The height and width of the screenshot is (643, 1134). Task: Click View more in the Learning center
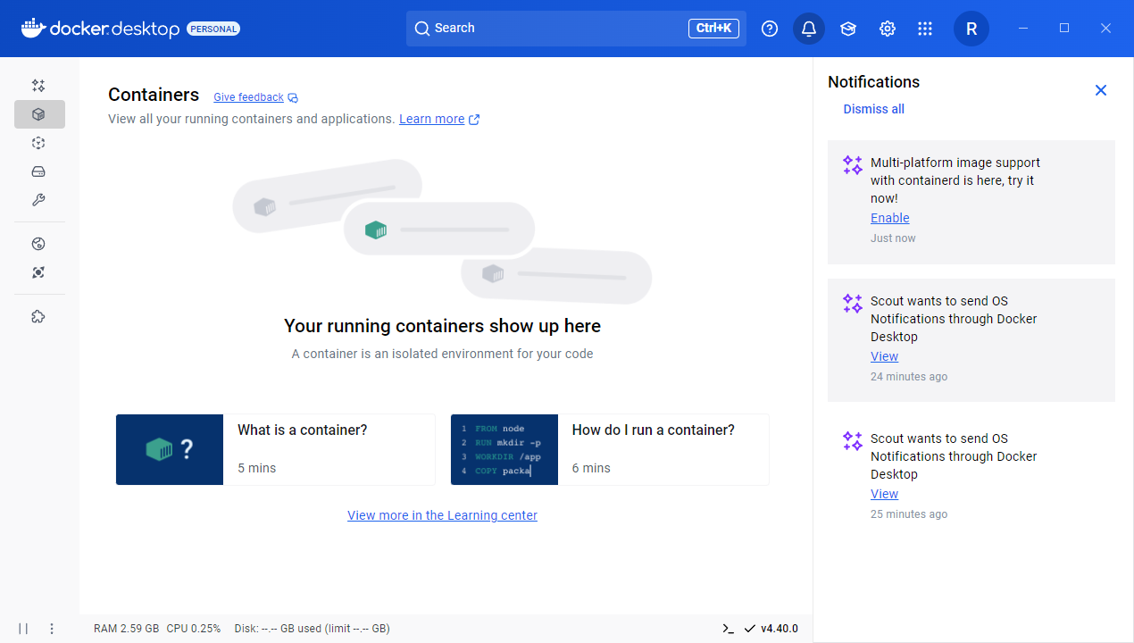(442, 515)
